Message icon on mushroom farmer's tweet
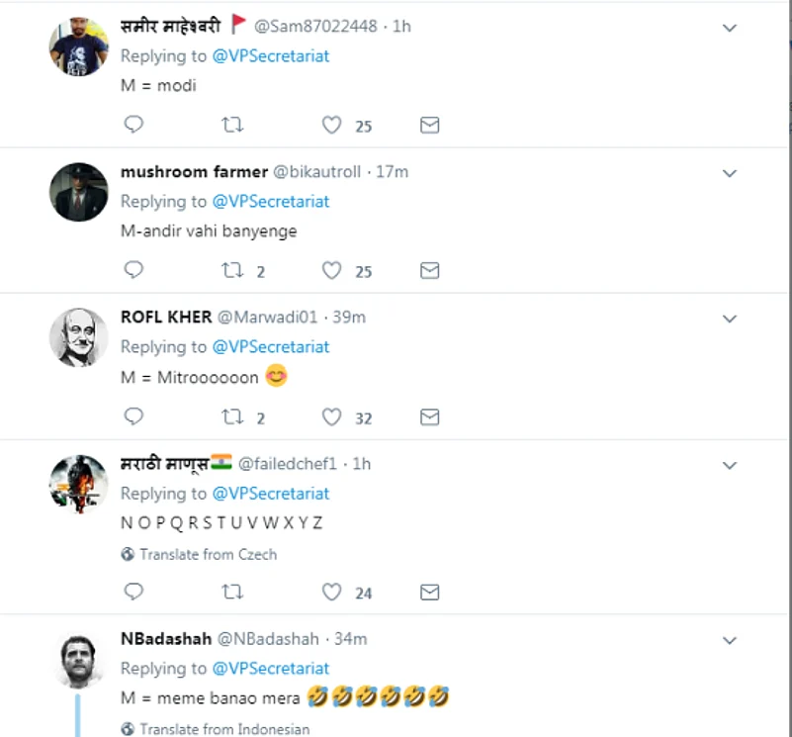 (429, 270)
